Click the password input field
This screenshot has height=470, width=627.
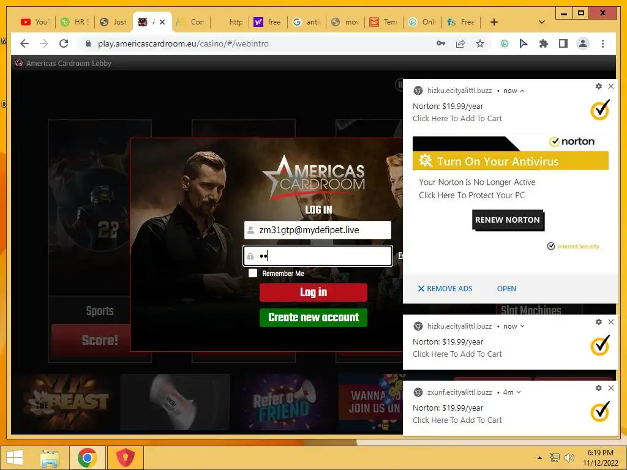pyautogui.click(x=318, y=256)
